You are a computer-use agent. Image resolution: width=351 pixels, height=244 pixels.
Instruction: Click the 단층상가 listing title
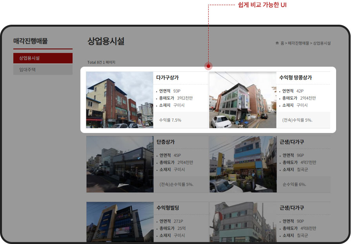click(x=165, y=142)
